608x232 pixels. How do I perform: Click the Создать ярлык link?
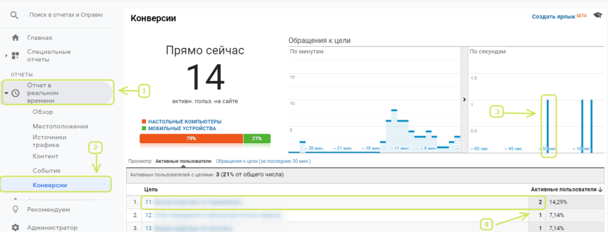tap(553, 17)
